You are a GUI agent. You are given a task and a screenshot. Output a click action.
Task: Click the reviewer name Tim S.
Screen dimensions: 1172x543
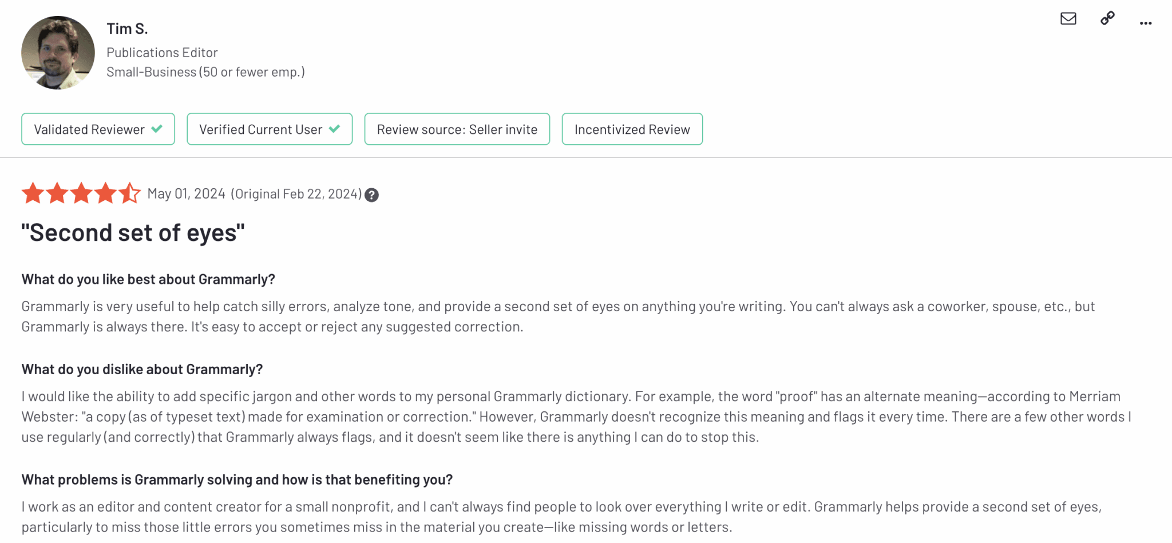point(127,29)
